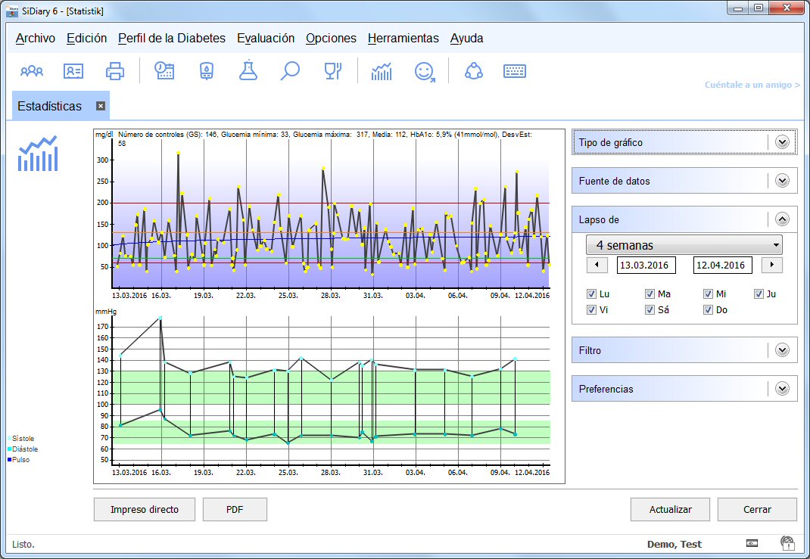Open the 4 semanas period dropdown
This screenshot has width=810, height=559.
[684, 245]
